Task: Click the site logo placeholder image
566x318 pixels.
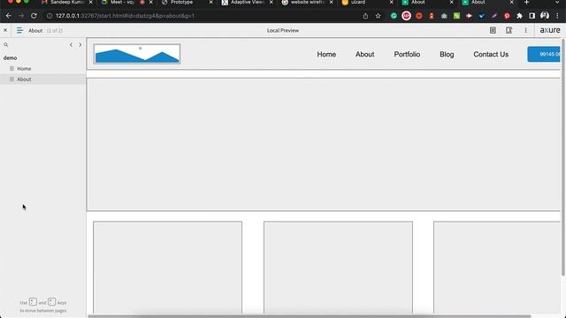Action: [137, 54]
